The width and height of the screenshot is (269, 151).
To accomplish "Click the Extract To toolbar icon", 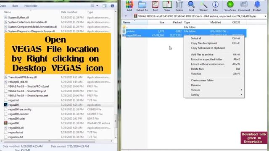I will [x=142, y=6].
